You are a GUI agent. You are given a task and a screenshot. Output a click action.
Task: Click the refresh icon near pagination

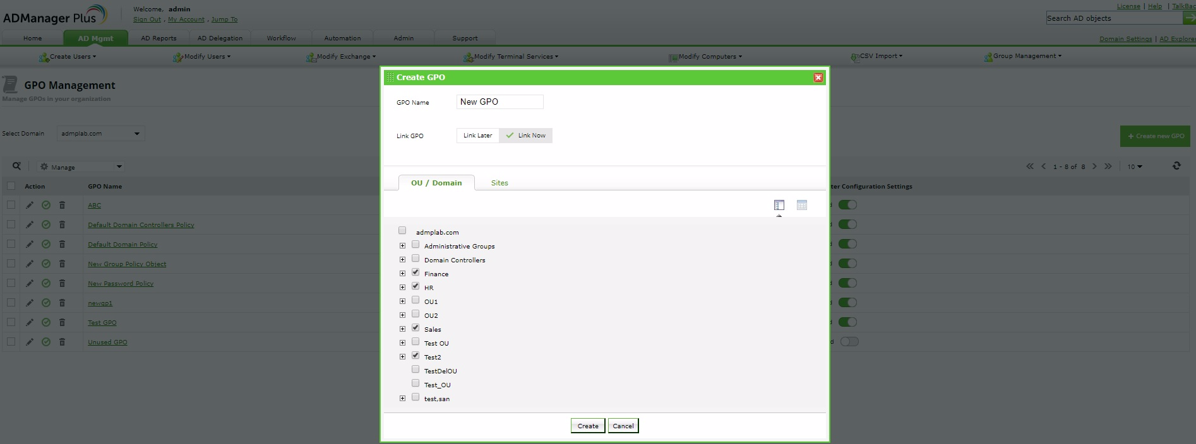(1176, 166)
